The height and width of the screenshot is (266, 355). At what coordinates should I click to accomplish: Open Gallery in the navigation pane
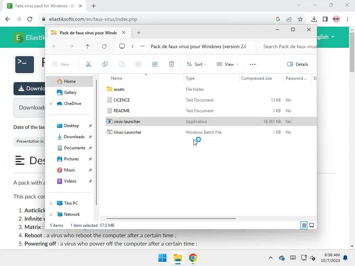(69, 92)
